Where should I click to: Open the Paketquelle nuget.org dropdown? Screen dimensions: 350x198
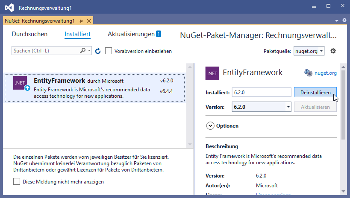[309, 51]
